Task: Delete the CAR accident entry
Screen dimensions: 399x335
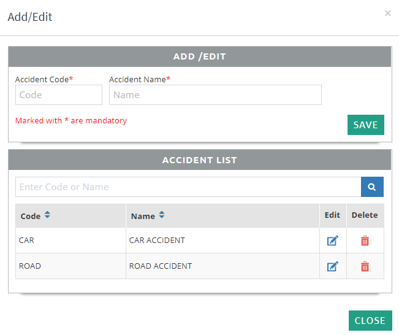Action: tap(365, 241)
